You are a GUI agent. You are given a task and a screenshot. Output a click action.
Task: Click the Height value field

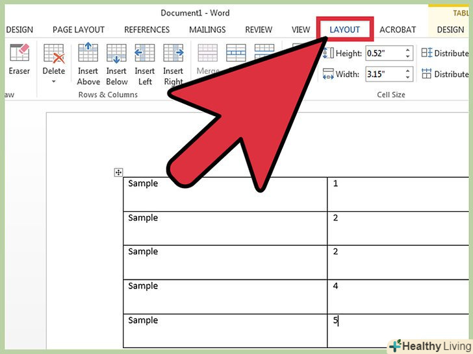pyautogui.click(x=385, y=53)
